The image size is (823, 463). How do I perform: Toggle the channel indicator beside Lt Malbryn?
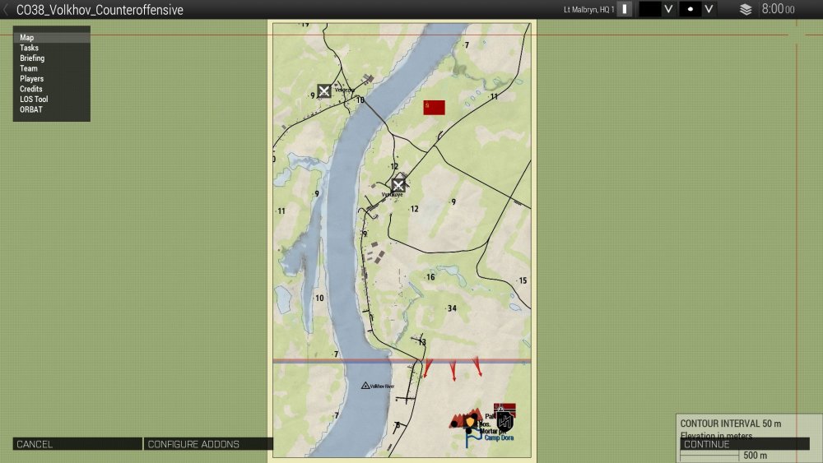(625, 9)
